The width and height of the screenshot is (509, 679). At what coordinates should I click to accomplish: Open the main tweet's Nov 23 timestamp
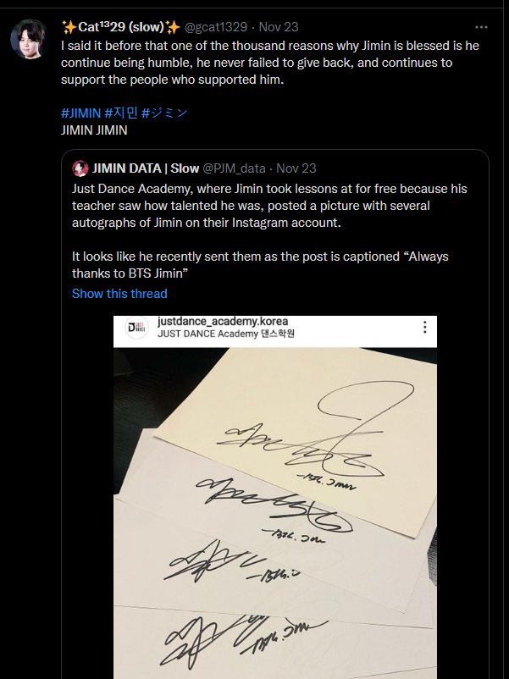pos(279,27)
